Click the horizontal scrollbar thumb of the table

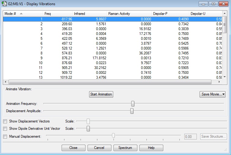pyautogui.click(x=110, y=82)
